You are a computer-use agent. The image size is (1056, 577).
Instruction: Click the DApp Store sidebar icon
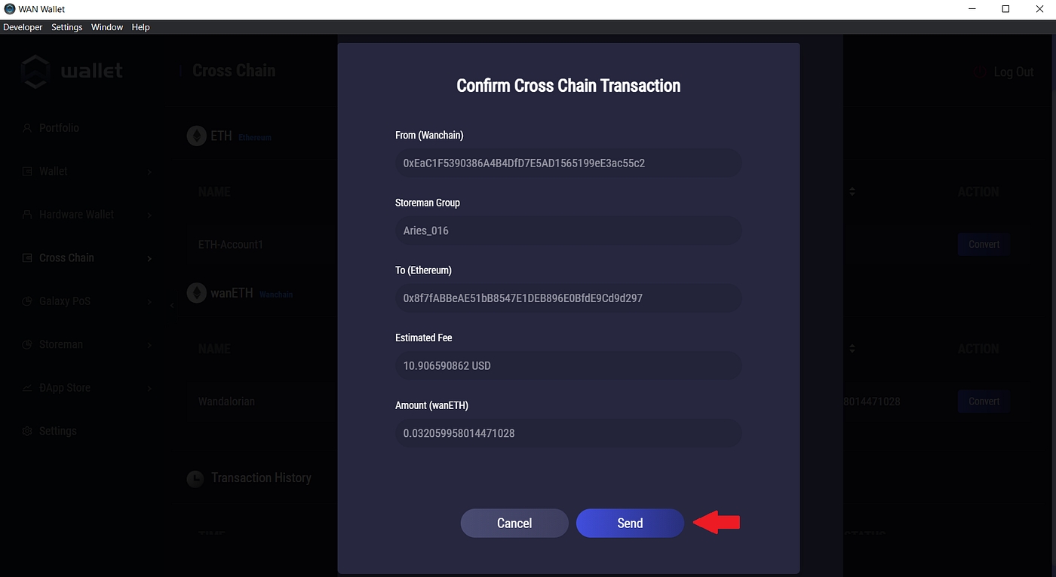point(27,388)
